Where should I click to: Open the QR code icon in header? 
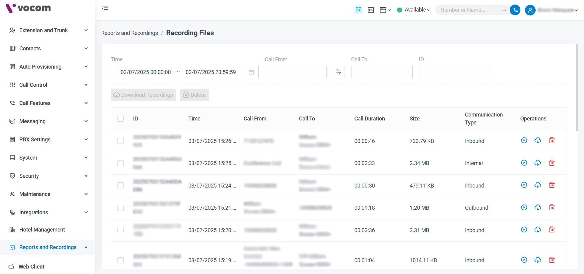[x=358, y=10]
